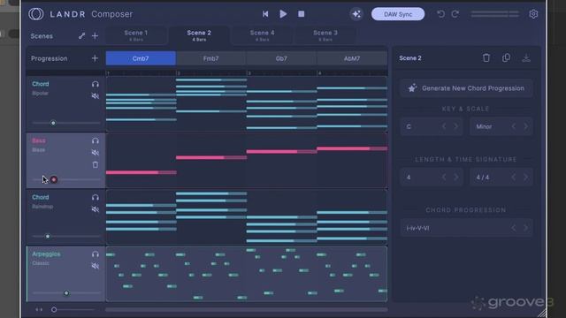Add a new scene
The width and height of the screenshot is (566, 318).
pyautogui.click(x=95, y=35)
